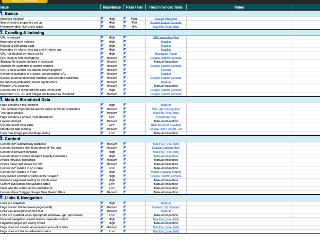Select the Pass / Fail column header
Image resolution: width=320 pixels, height=240 pixels.
134,7
